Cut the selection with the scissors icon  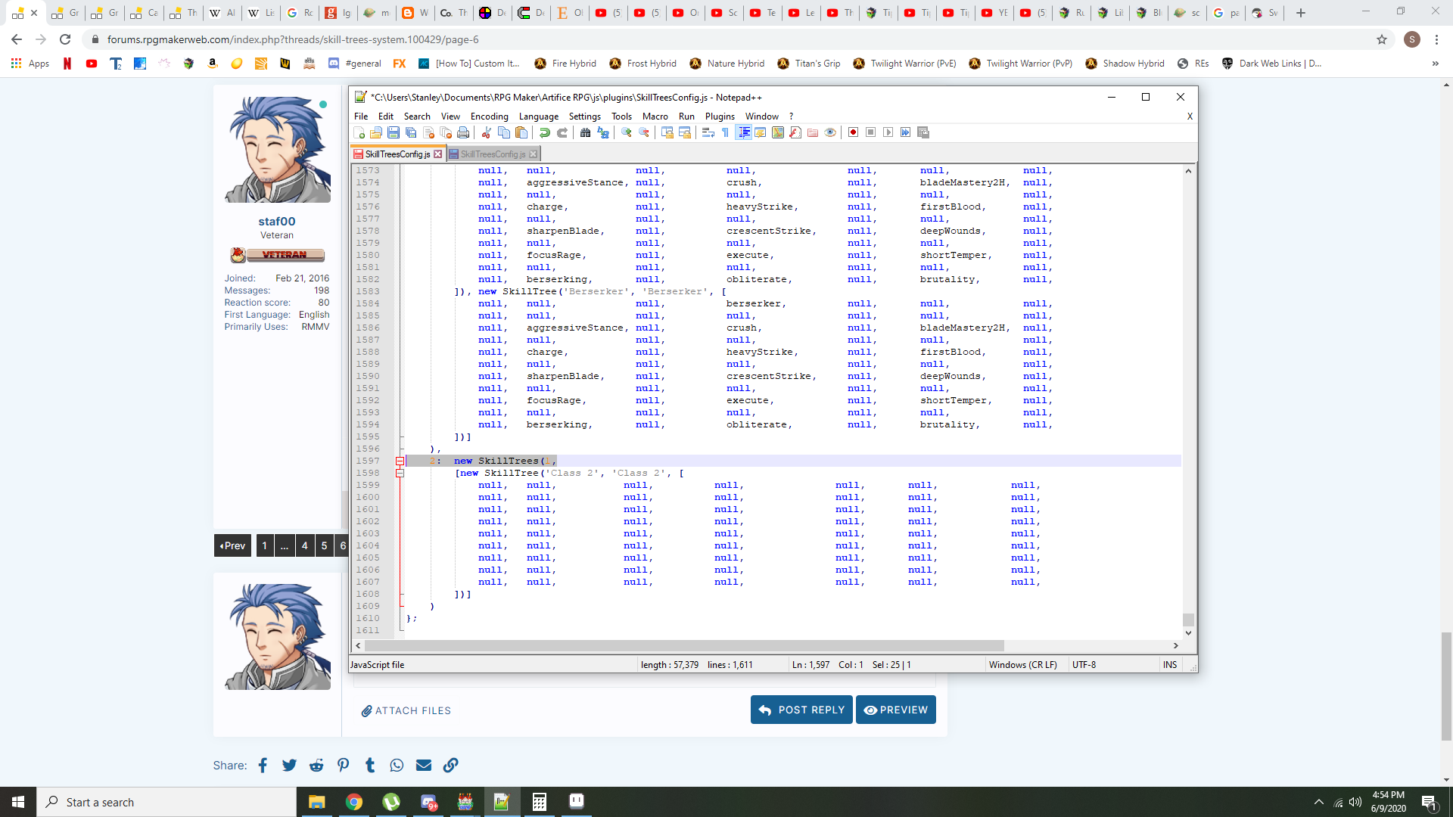(487, 132)
